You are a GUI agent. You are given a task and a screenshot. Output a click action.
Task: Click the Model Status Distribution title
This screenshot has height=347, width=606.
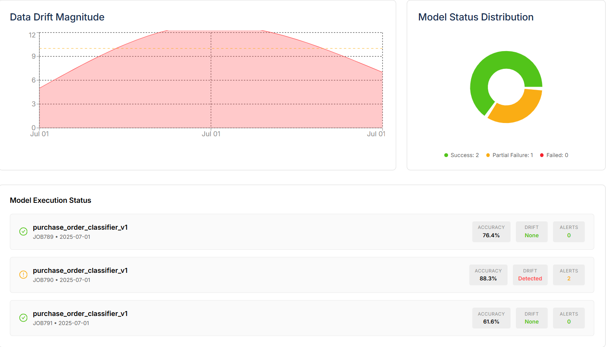pos(476,17)
